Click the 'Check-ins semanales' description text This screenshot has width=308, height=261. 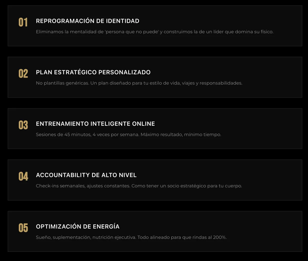coord(139,186)
